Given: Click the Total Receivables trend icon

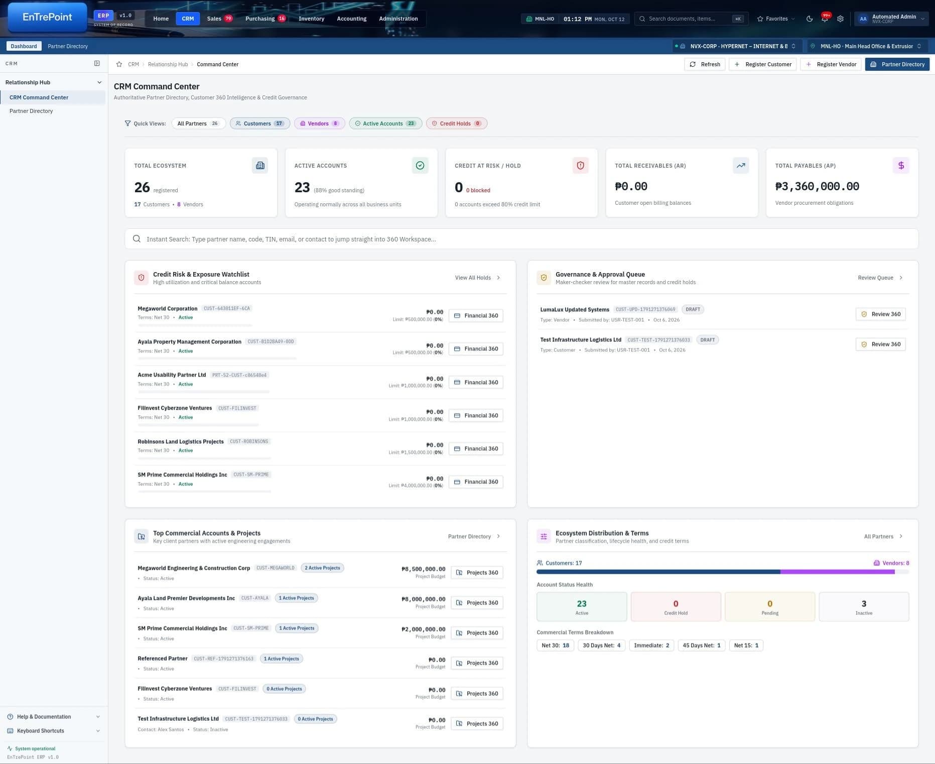Looking at the screenshot, I should tap(741, 166).
